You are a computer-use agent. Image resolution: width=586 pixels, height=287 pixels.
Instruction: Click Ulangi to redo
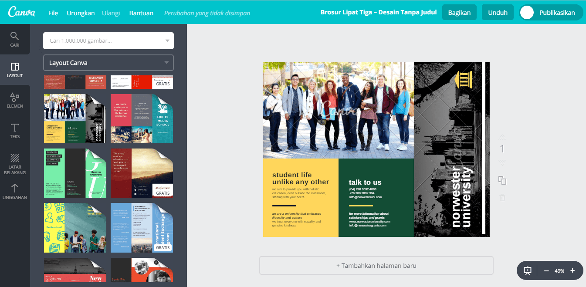coord(111,13)
